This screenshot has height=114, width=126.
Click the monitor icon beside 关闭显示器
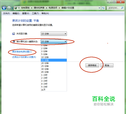14,34
